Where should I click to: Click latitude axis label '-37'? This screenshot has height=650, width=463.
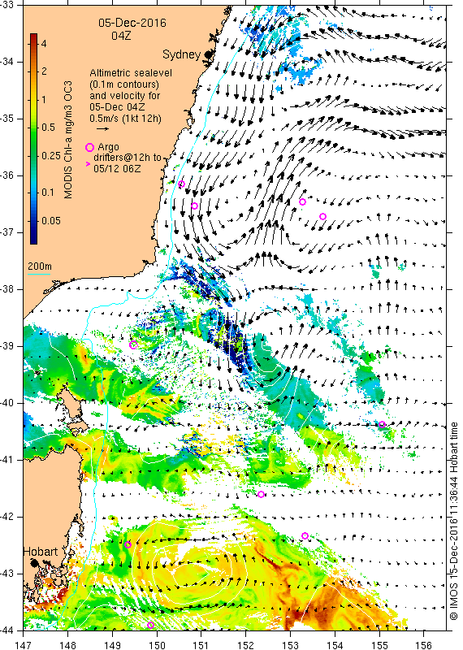(7, 232)
